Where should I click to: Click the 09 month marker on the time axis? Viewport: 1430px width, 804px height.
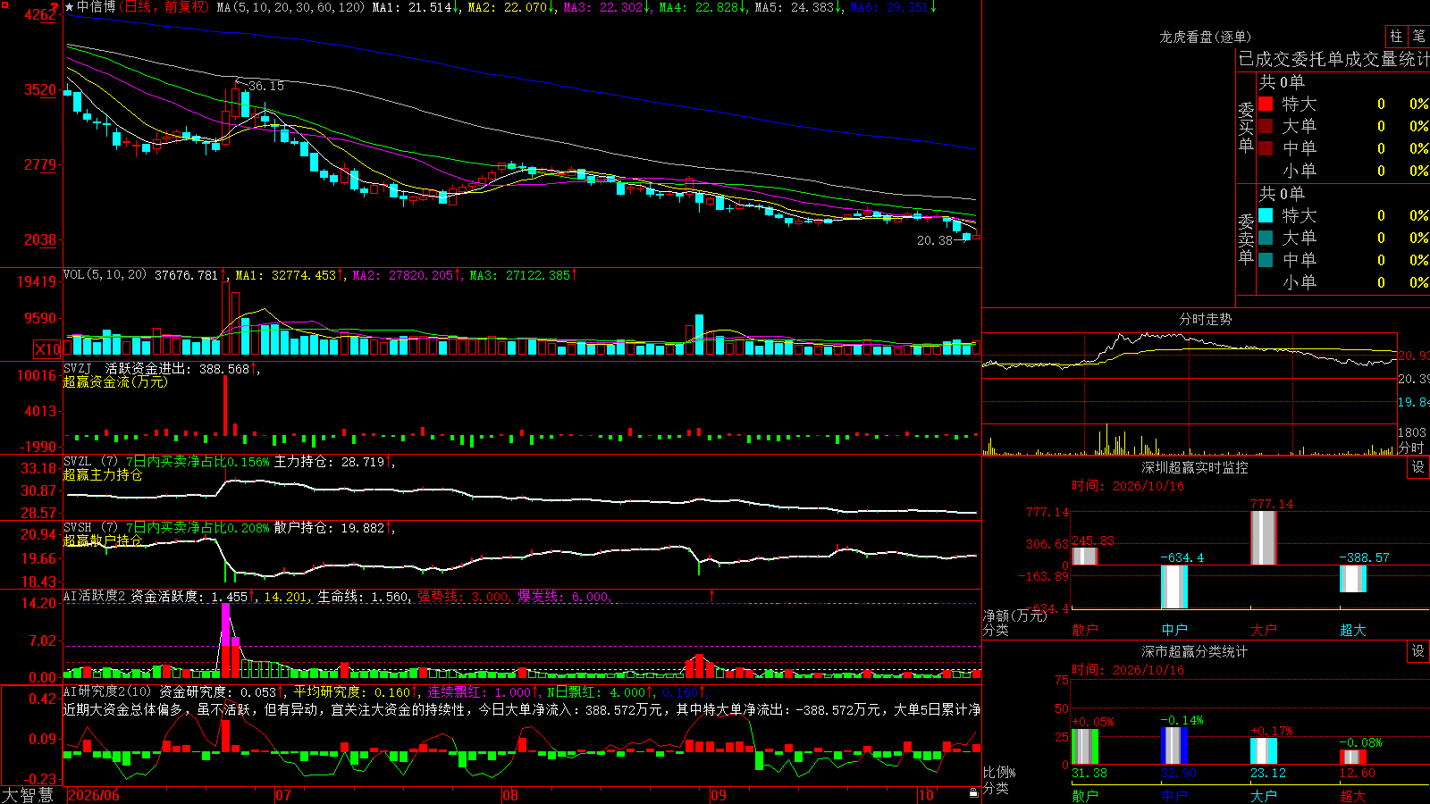coord(719,795)
